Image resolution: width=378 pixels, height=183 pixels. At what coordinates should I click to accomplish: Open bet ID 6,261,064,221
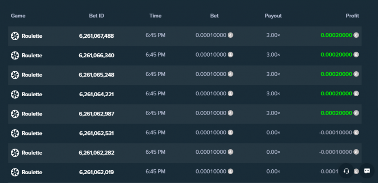point(96,94)
